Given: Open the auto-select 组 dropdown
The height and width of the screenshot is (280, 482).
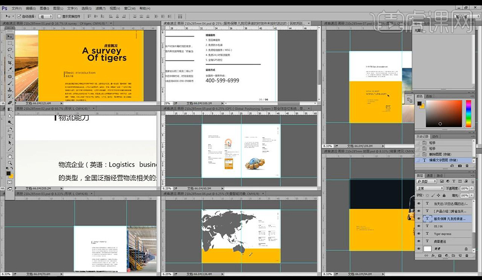Looking at the screenshot, I should coord(47,16).
